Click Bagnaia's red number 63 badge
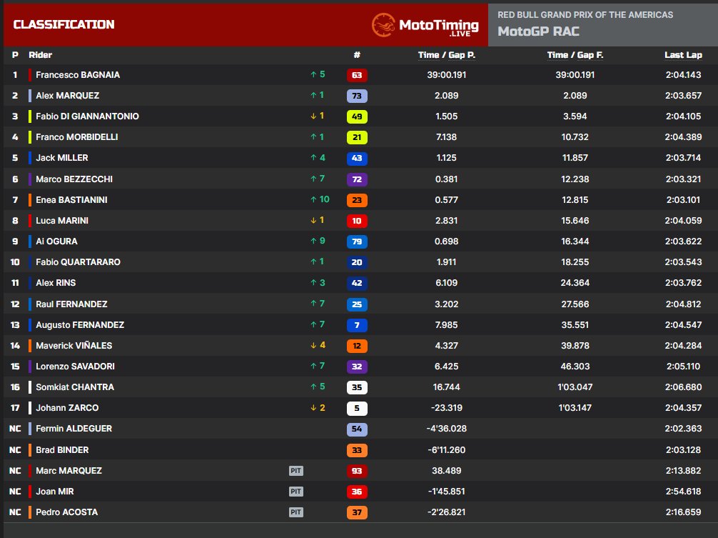Screen dimensions: 718x538 (x=357, y=75)
